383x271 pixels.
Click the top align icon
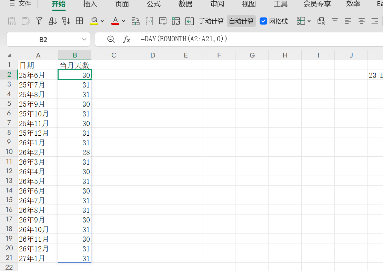(335, 20)
